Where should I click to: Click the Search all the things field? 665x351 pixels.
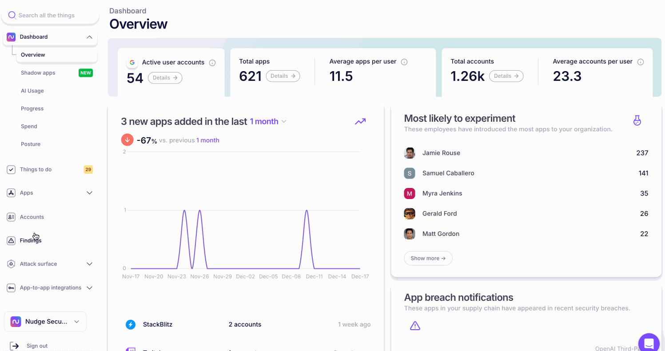pyautogui.click(x=50, y=16)
